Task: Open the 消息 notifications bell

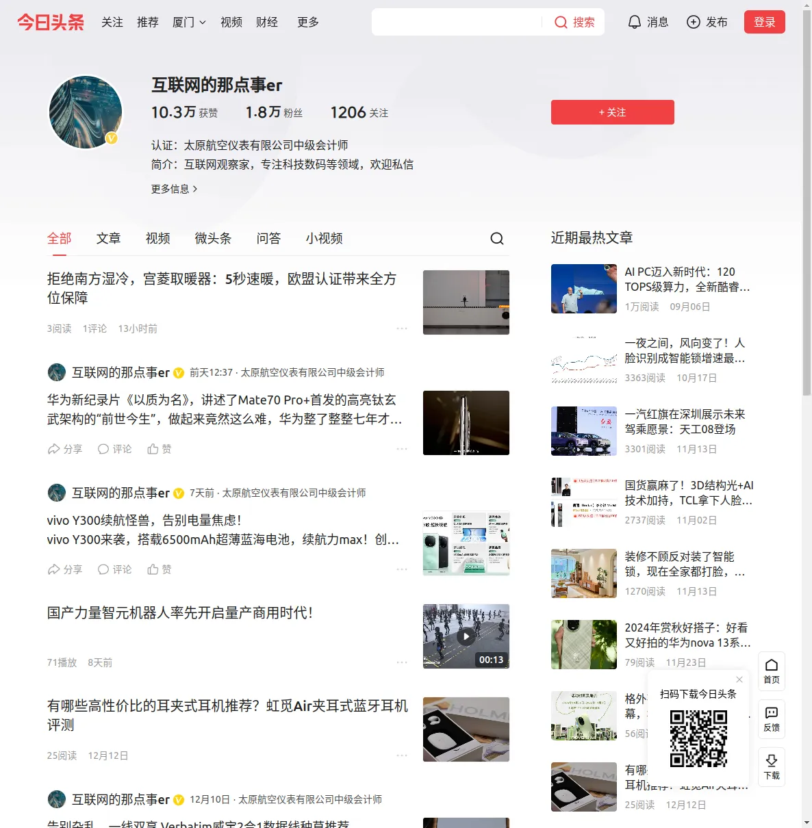Action: pos(635,22)
